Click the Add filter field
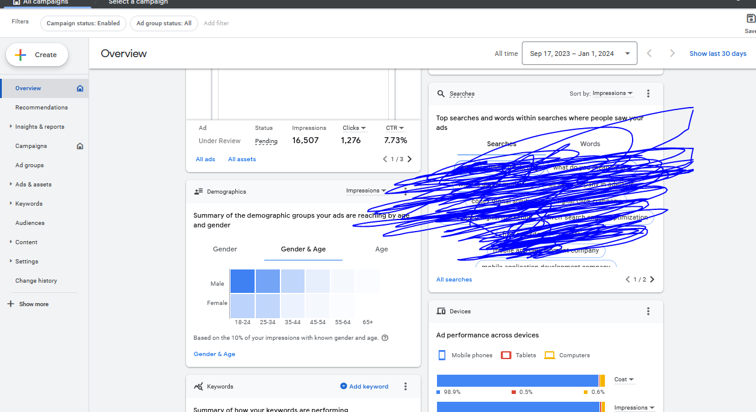This screenshot has width=756, height=412. (x=216, y=23)
